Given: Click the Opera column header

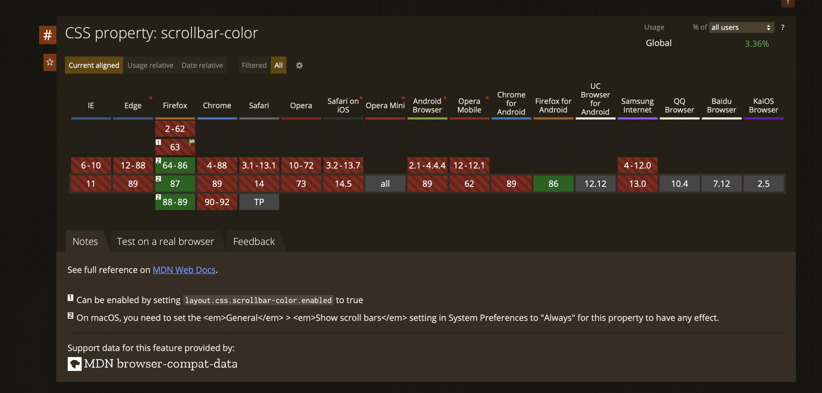Looking at the screenshot, I should (301, 105).
